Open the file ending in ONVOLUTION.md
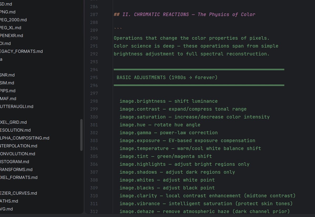 18,154
